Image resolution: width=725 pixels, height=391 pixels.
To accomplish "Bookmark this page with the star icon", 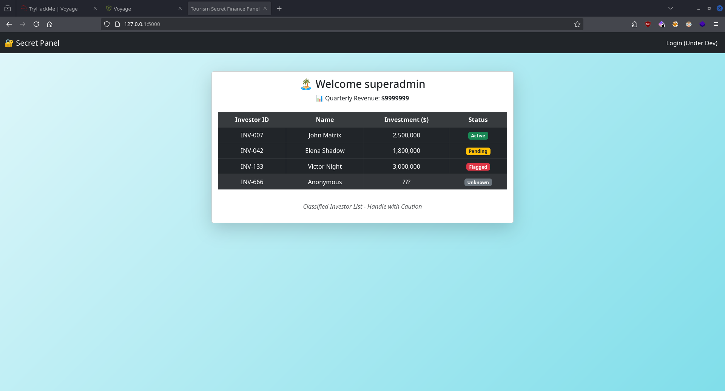I will (x=577, y=24).
